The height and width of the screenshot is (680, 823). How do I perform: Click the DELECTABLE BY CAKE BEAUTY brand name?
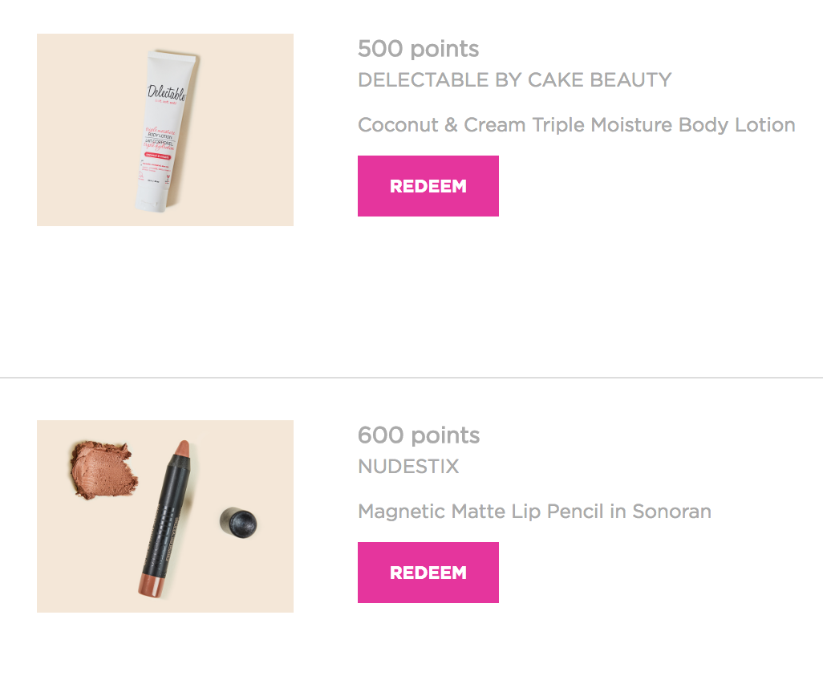click(514, 80)
